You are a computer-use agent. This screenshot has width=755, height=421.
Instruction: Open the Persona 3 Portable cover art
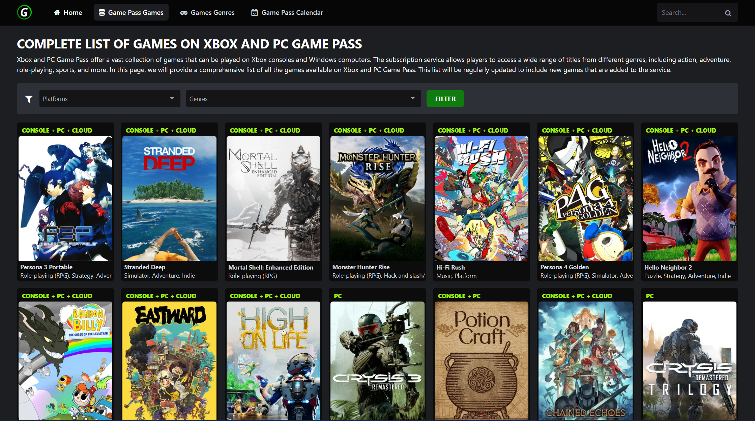tap(65, 198)
